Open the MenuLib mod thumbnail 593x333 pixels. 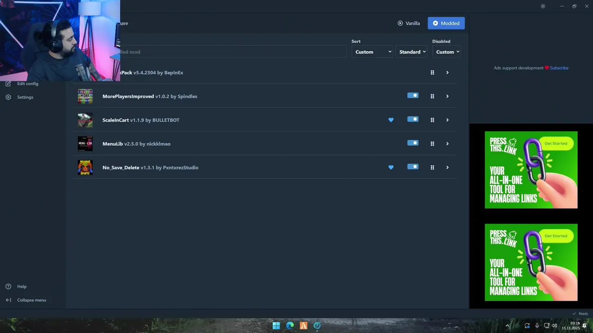tap(85, 144)
